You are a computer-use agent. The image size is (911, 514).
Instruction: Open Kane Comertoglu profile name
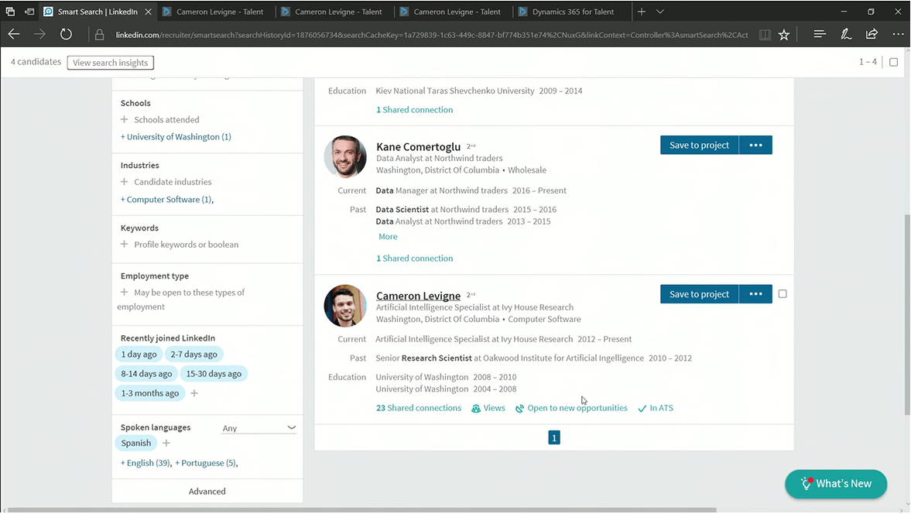point(418,147)
